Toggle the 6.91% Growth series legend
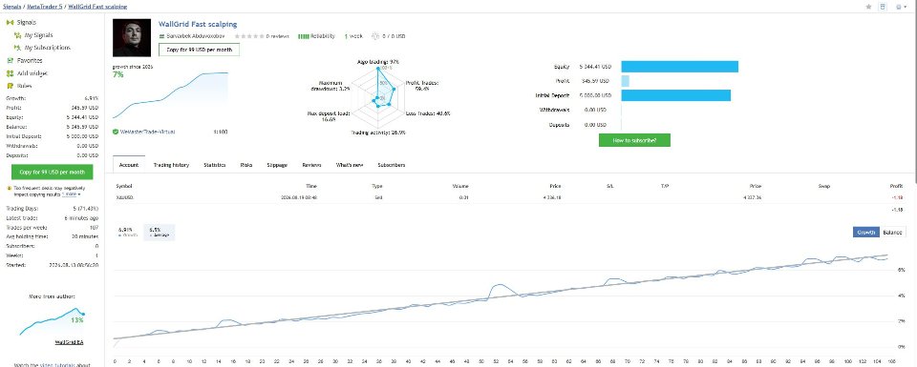This screenshot has width=917, height=367. (x=127, y=233)
